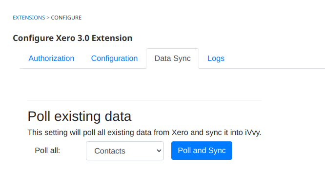
Task: Click the Configure Xero 3.0 Extension heading
Action: coord(73,38)
